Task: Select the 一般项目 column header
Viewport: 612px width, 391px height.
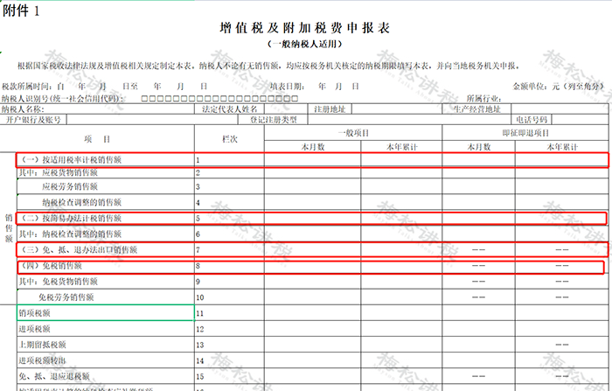Action: pos(353,133)
